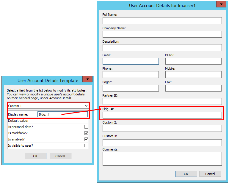Disable the 'Is enabled?' checkbox
Image resolution: width=229 pixels, height=184 pixels.
pos(86,139)
